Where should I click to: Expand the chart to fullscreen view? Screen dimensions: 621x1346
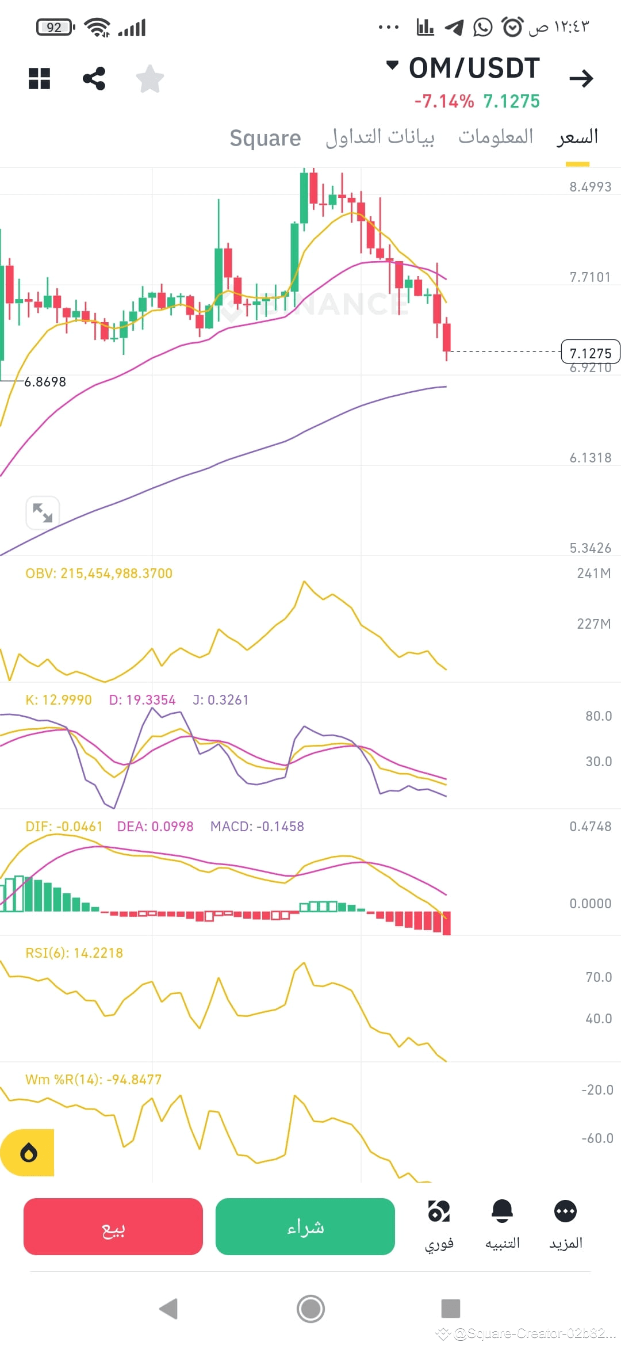click(44, 513)
